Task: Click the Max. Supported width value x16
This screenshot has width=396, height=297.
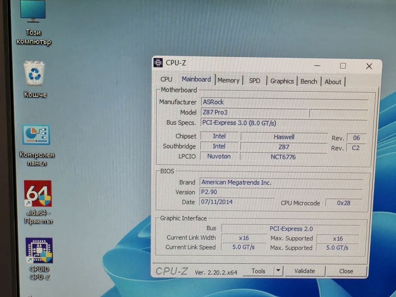Action: click(338, 238)
